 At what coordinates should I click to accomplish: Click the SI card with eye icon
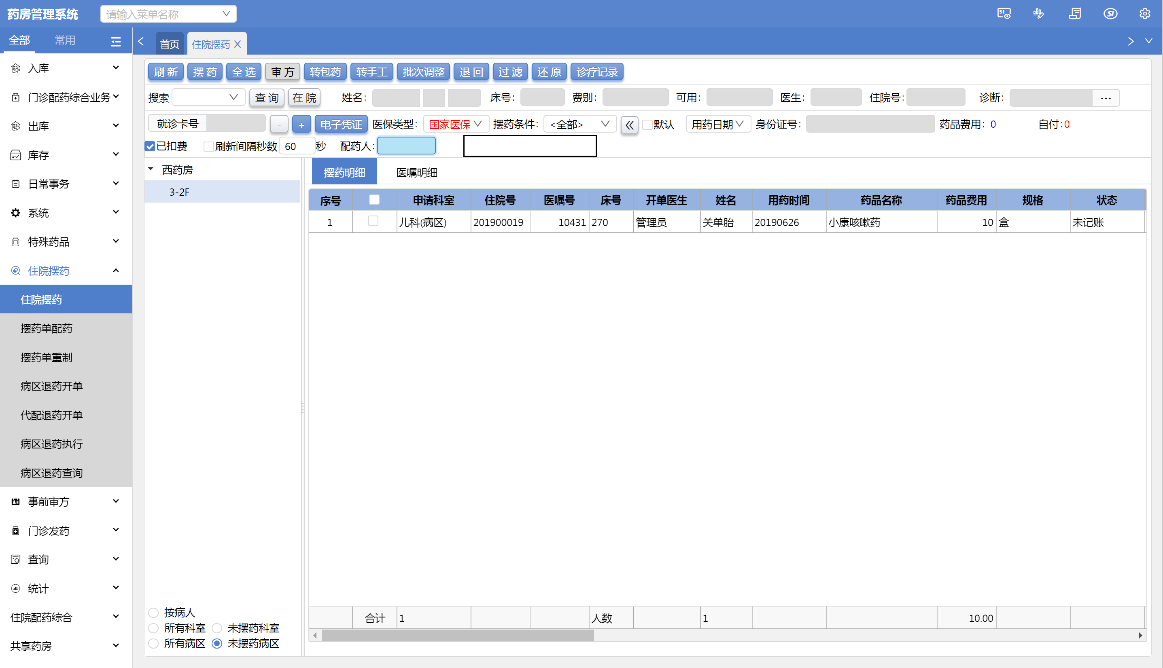point(1004,14)
